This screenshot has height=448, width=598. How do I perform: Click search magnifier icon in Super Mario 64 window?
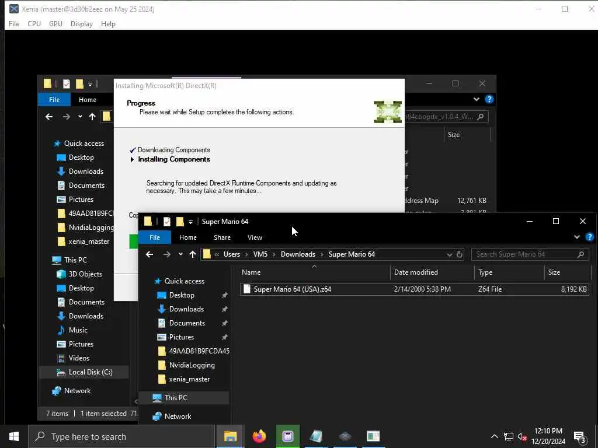point(580,254)
